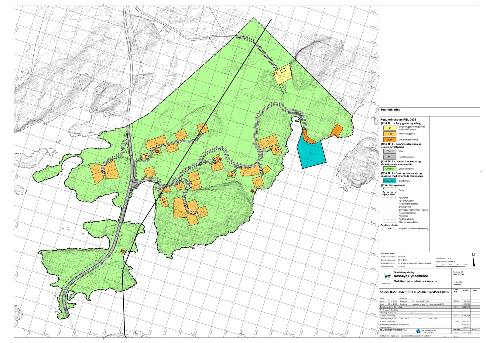Select the grey P-1 parking swatch
This screenshot has height=343, width=486.
(390, 157)
